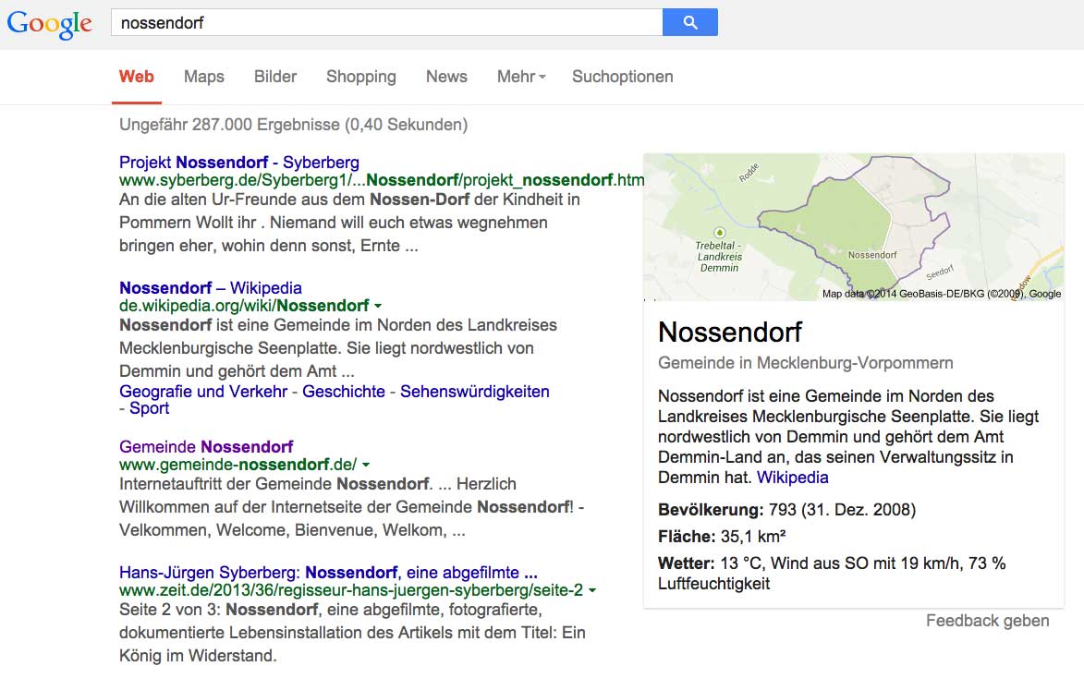Open the Shopping tab

360,77
